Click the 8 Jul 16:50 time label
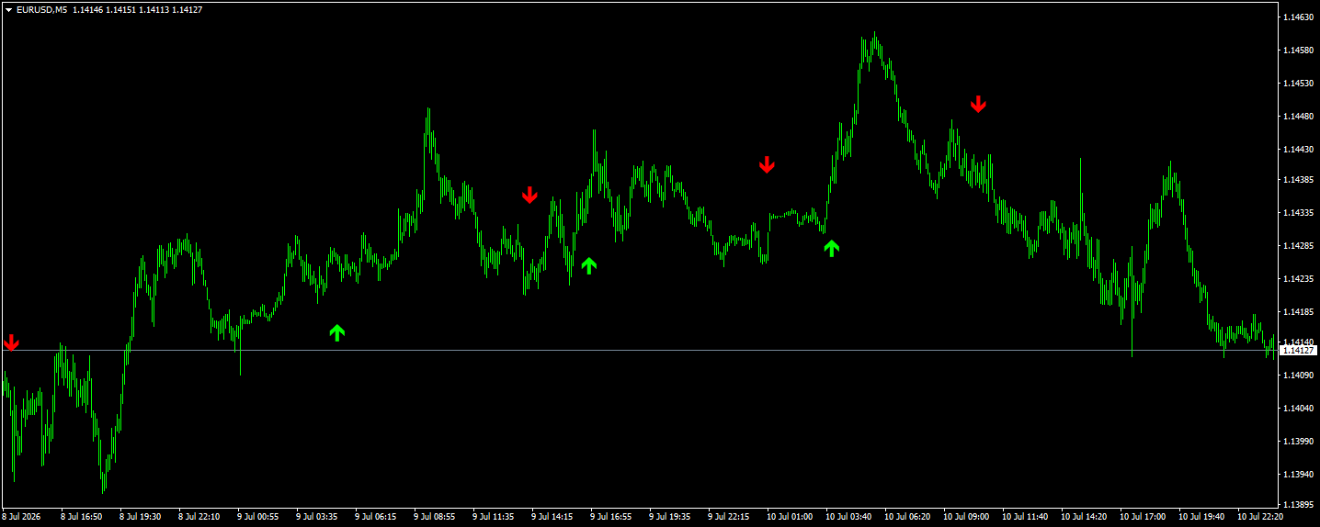This screenshot has height=527, width=1320. click(x=82, y=517)
